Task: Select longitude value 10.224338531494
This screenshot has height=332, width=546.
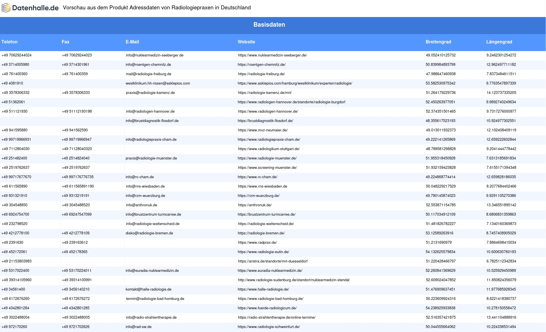Action: tap(501, 327)
